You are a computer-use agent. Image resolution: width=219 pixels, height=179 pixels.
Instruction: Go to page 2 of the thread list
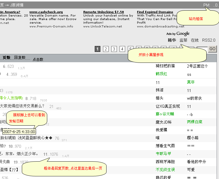coord(106,49)
